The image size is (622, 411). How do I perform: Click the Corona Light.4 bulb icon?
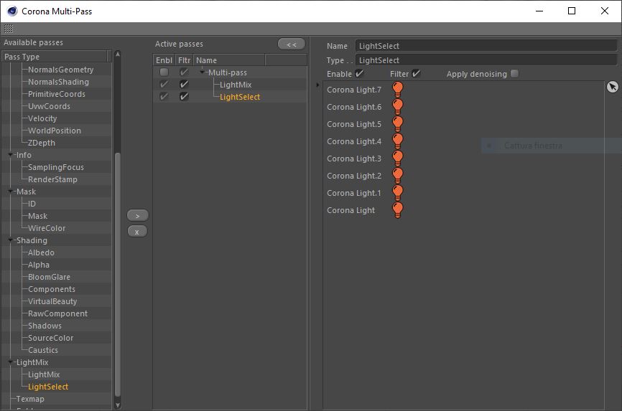(x=397, y=141)
